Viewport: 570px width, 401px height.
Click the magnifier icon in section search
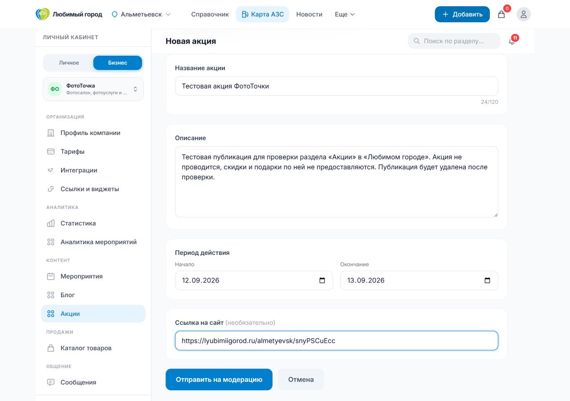click(x=417, y=41)
